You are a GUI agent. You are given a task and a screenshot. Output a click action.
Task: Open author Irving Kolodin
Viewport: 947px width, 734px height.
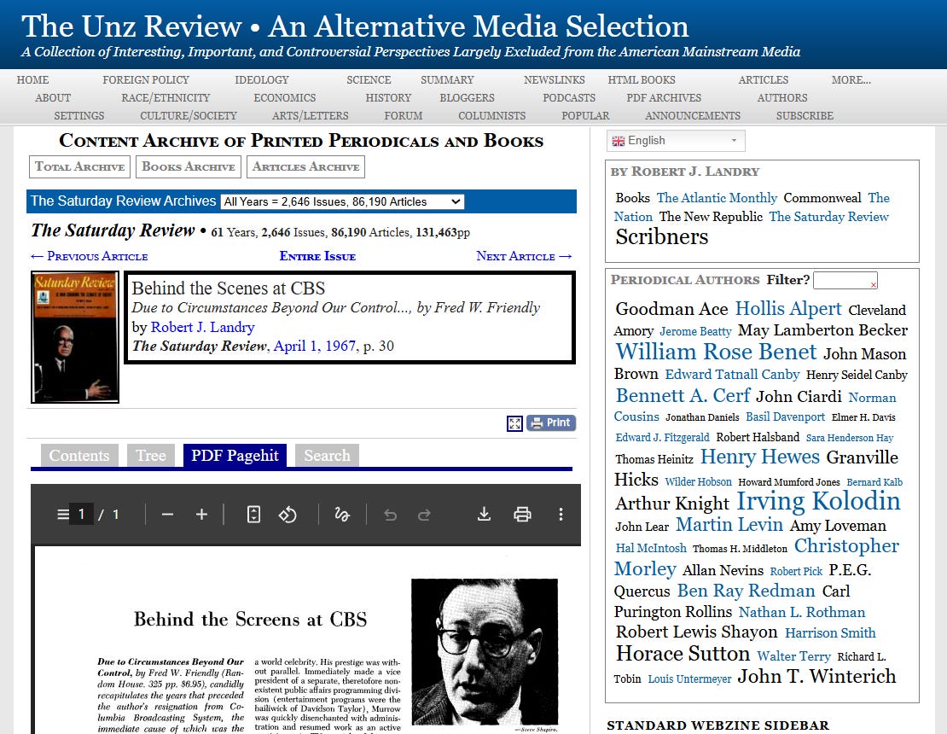tap(818, 501)
